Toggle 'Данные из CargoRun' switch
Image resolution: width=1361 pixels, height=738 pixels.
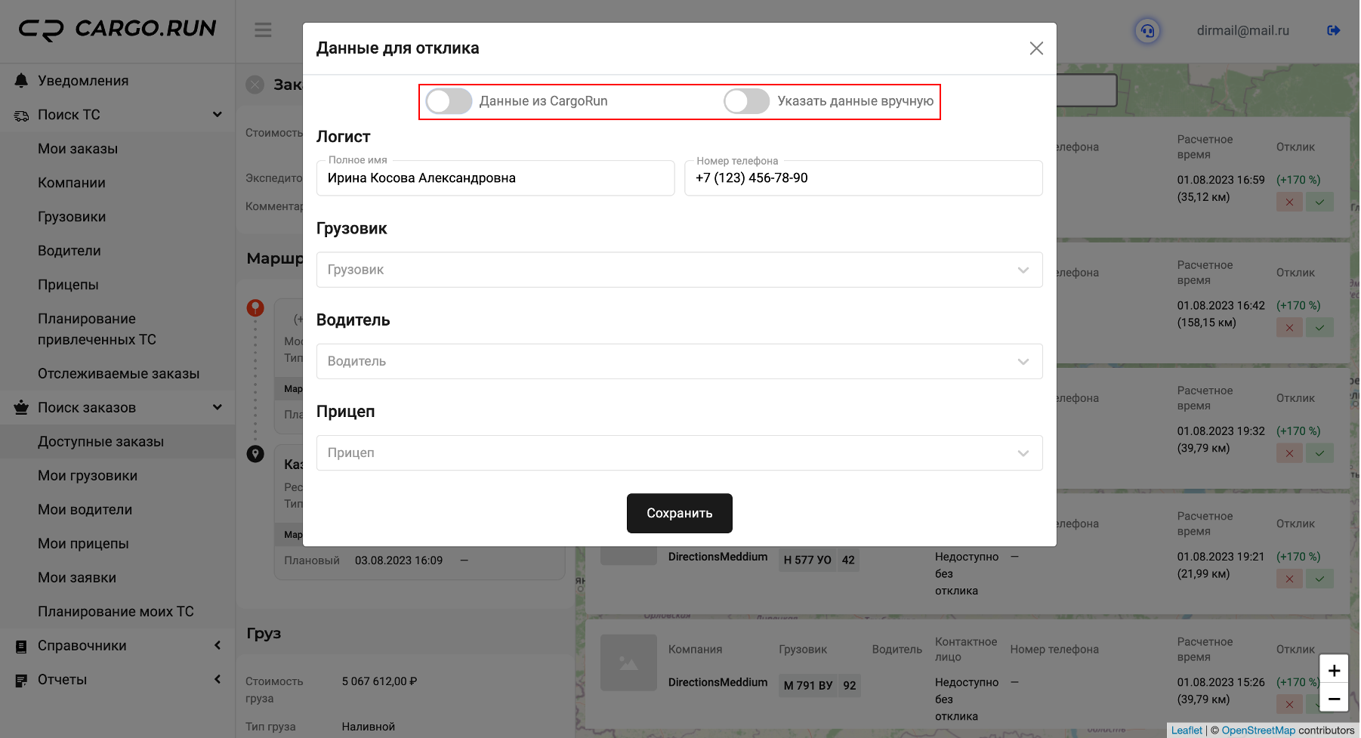449,101
